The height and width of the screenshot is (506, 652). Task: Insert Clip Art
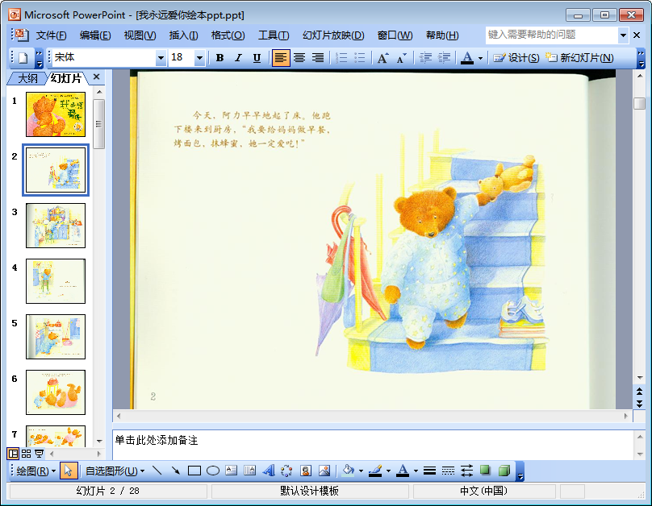click(306, 471)
